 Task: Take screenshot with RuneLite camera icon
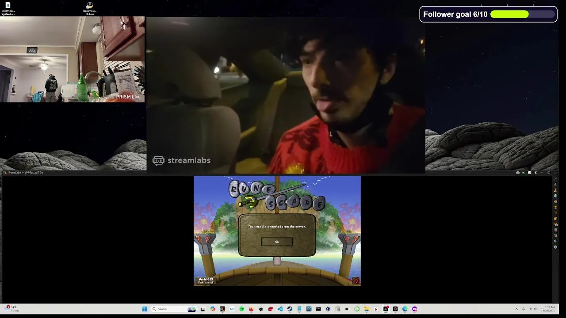coord(530,173)
